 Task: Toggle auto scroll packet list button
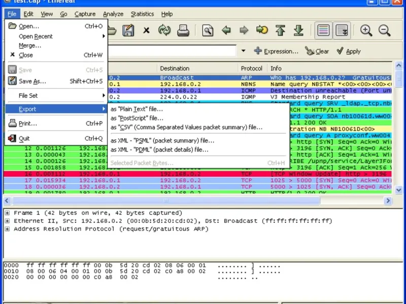coord(342,30)
